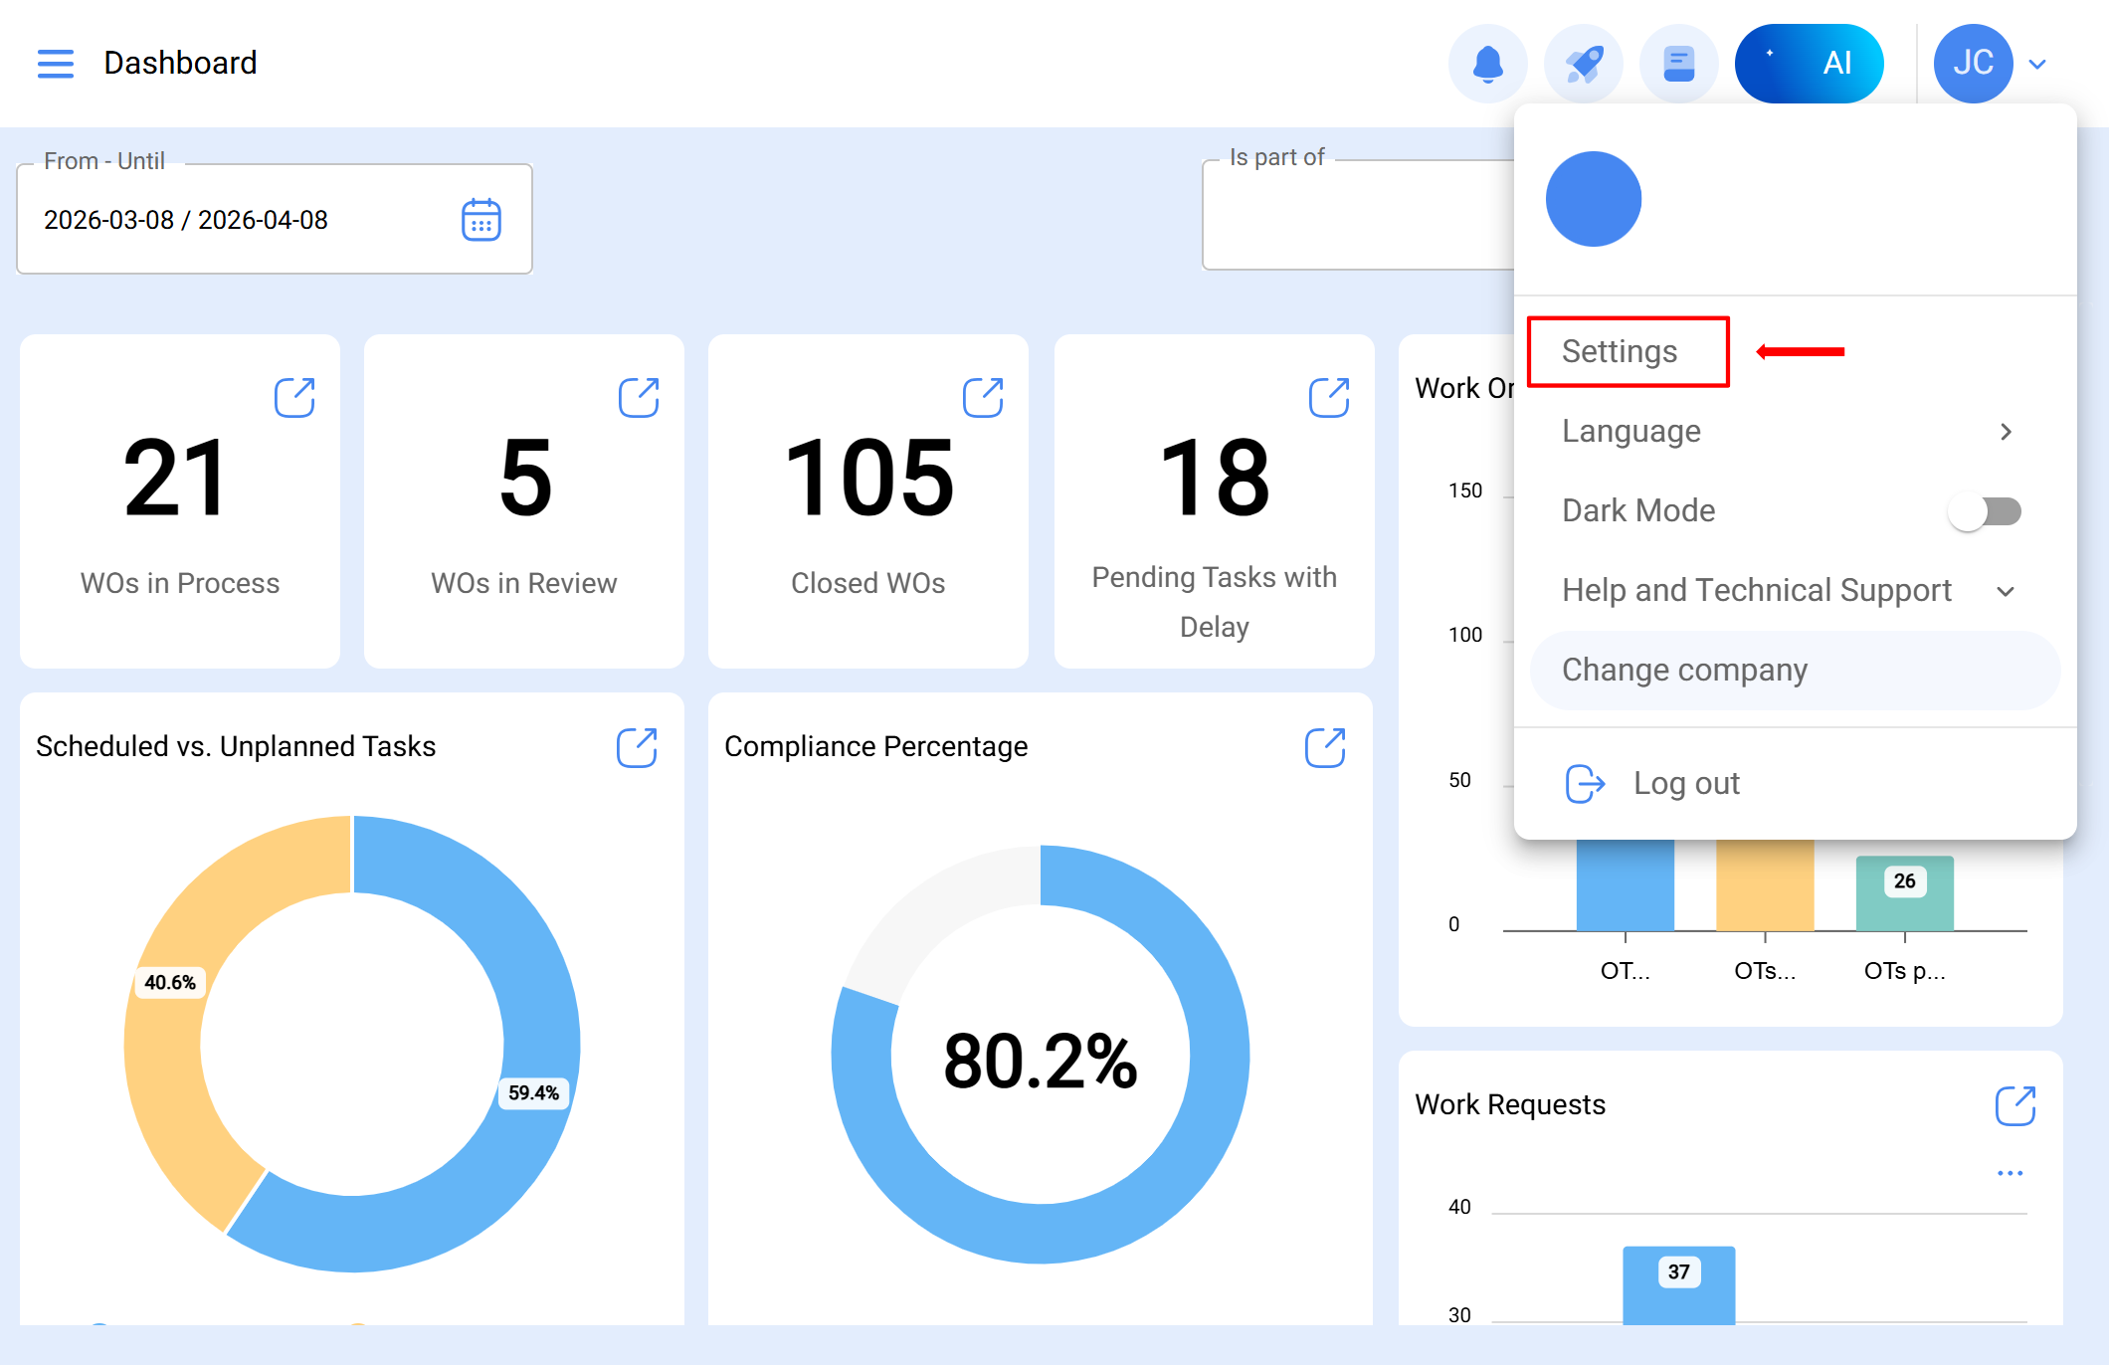Open the calendar date picker icon
This screenshot has width=2109, height=1365.
click(481, 220)
